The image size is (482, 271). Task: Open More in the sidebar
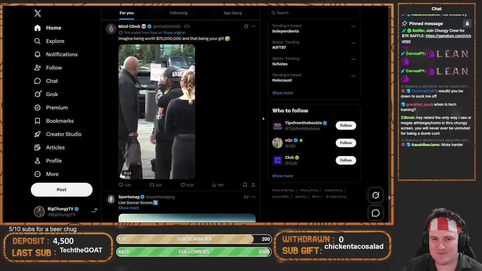46,174
